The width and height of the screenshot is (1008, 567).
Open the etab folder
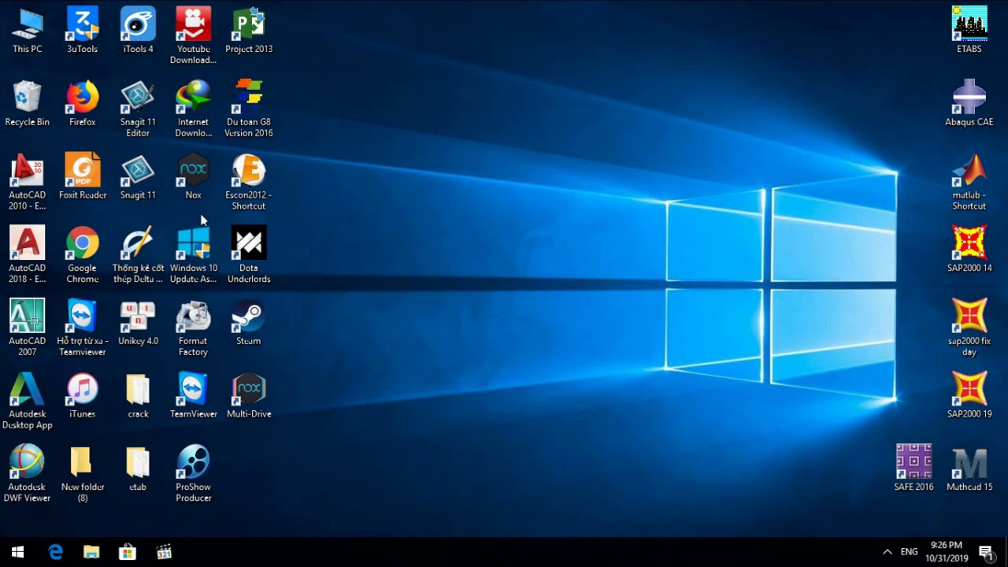(138, 469)
